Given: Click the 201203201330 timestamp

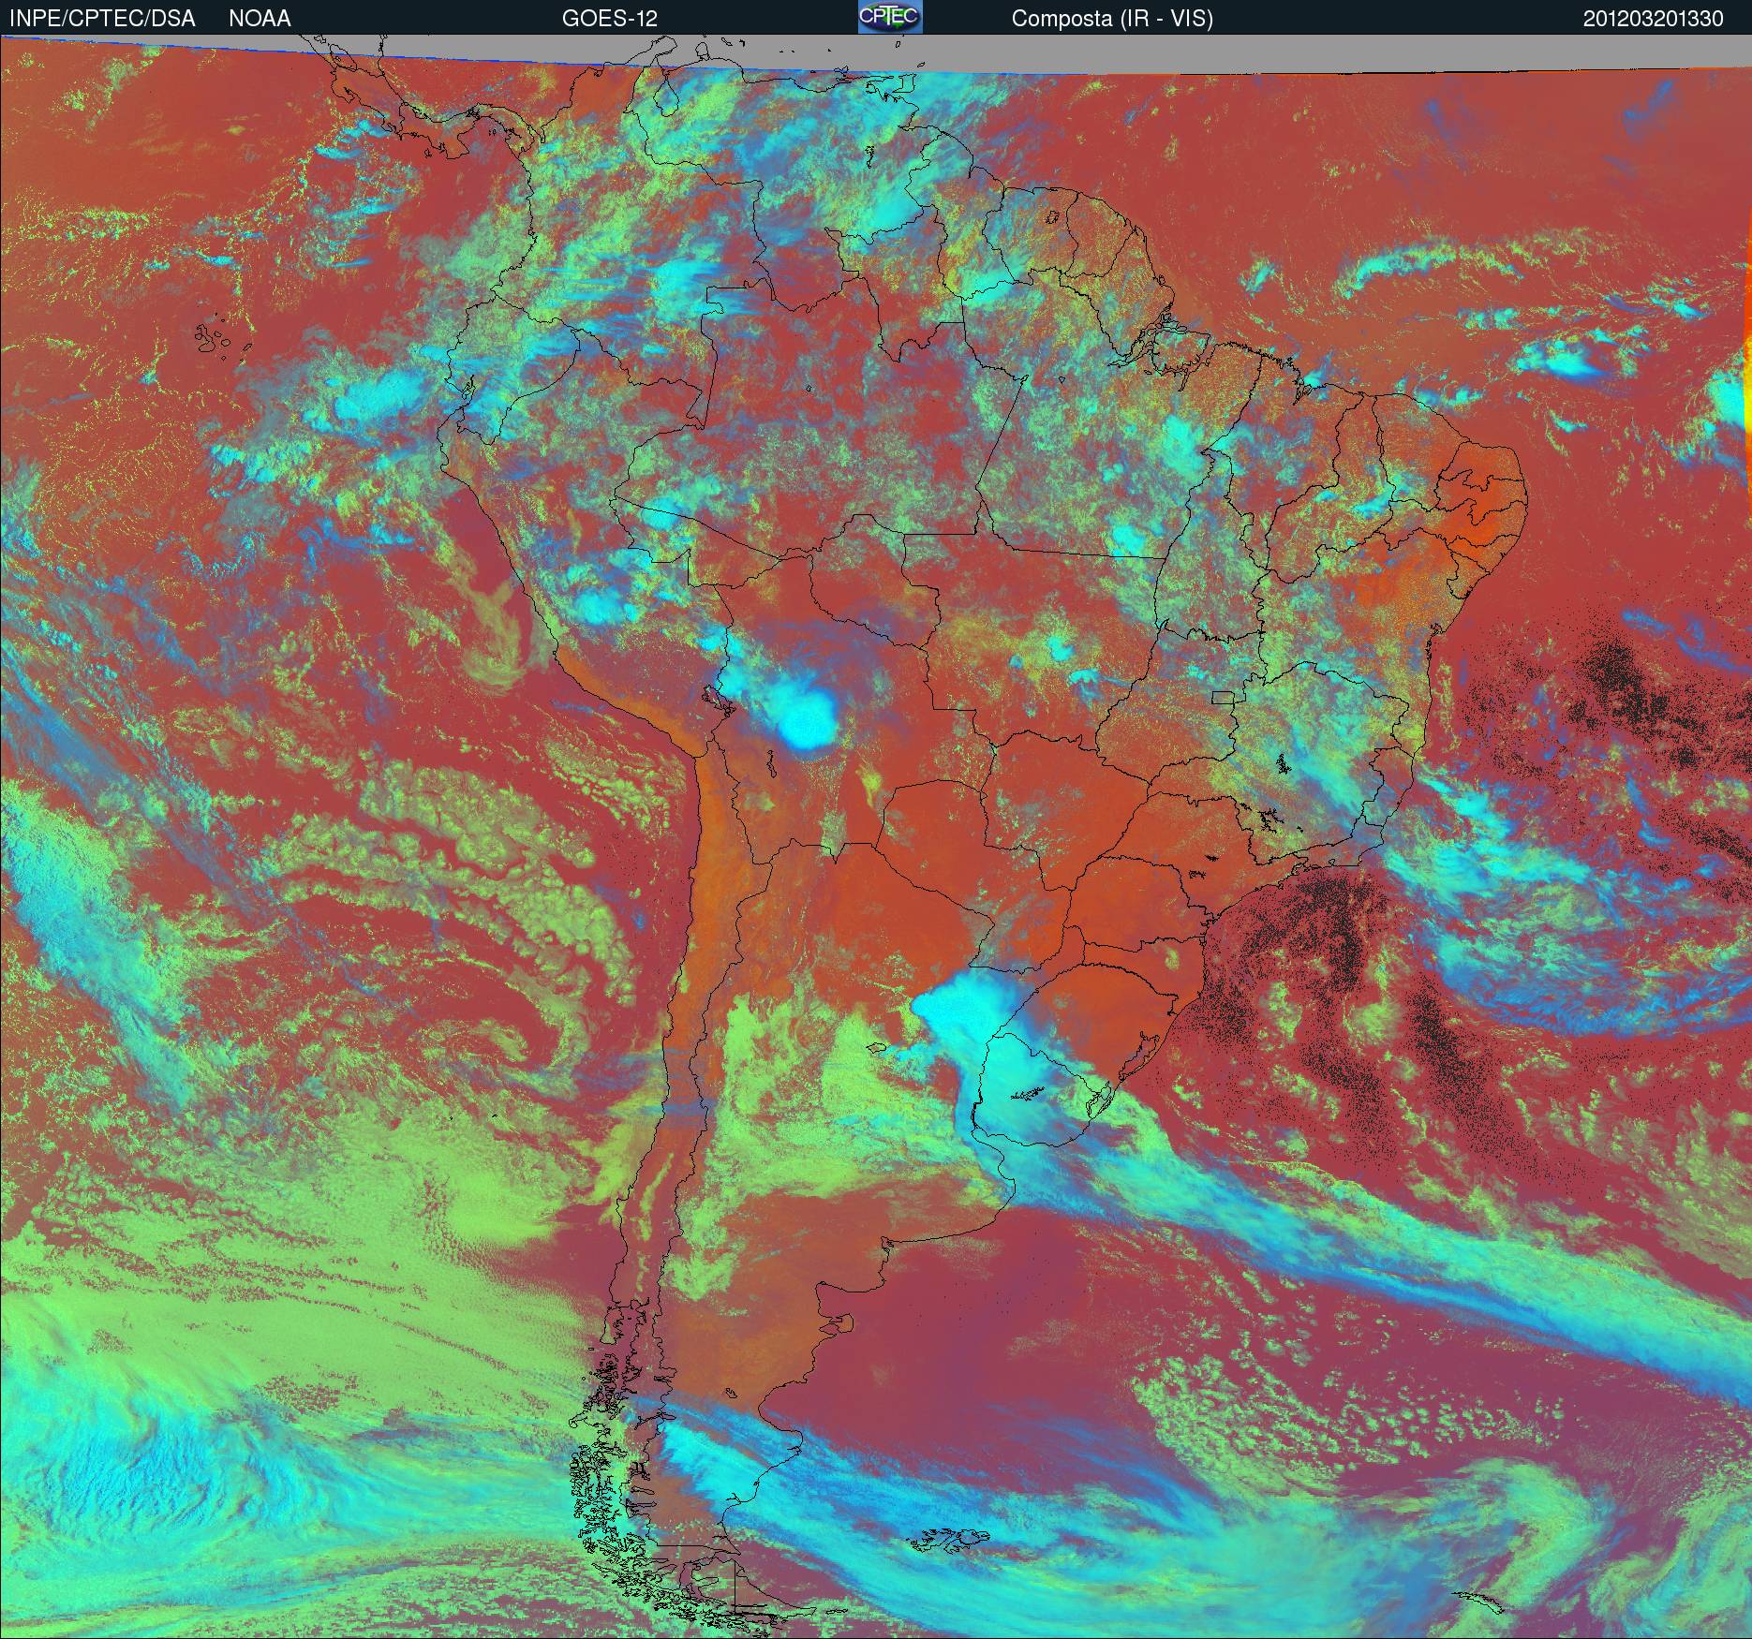Looking at the screenshot, I should pos(1654,19).
